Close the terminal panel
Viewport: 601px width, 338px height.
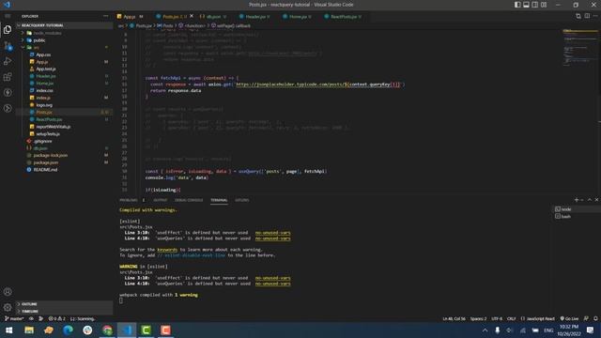click(596, 200)
